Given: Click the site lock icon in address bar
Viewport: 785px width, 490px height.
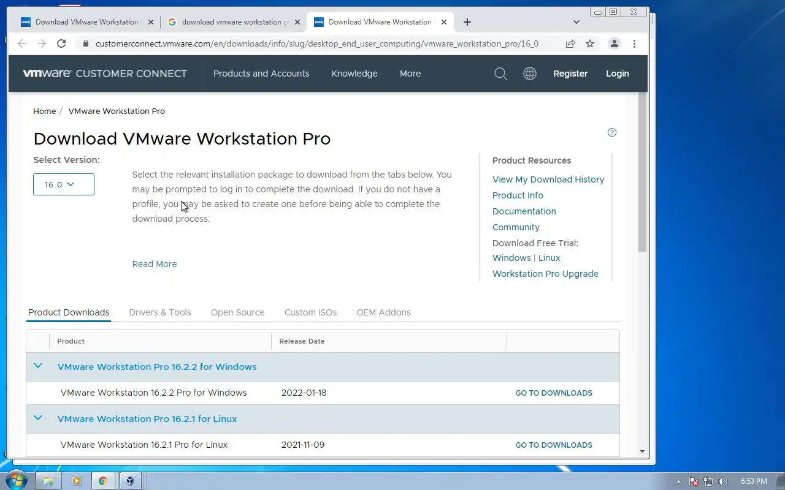Looking at the screenshot, I should [85, 44].
